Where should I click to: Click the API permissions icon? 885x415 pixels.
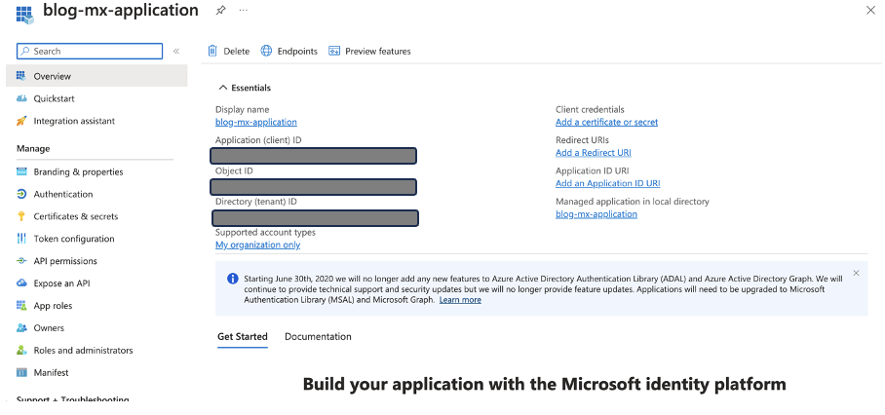[21, 260]
